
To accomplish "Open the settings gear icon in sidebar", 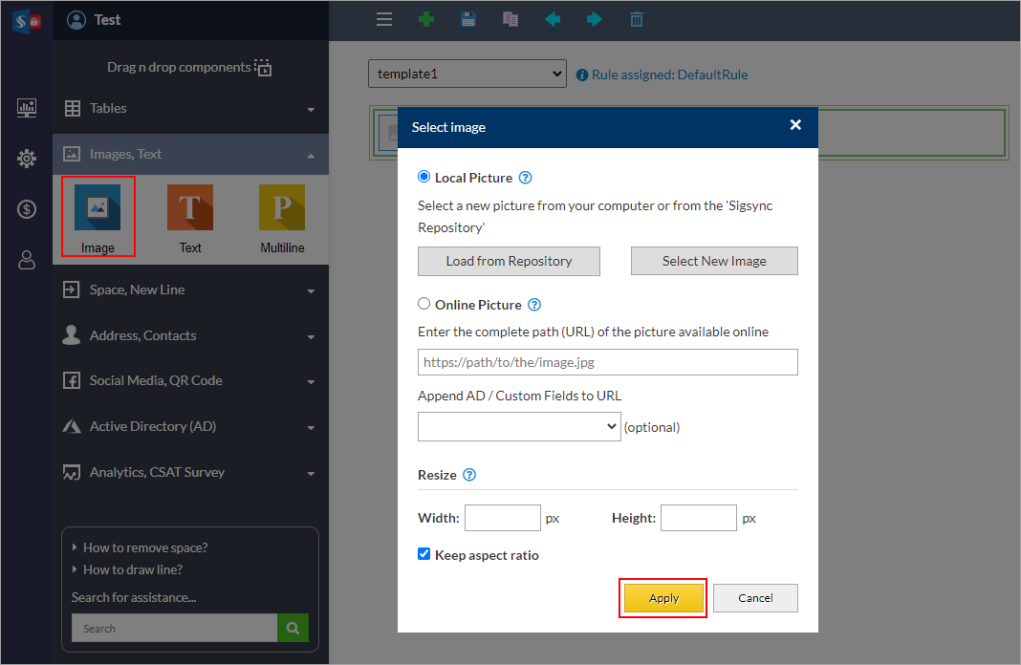I will [x=27, y=159].
